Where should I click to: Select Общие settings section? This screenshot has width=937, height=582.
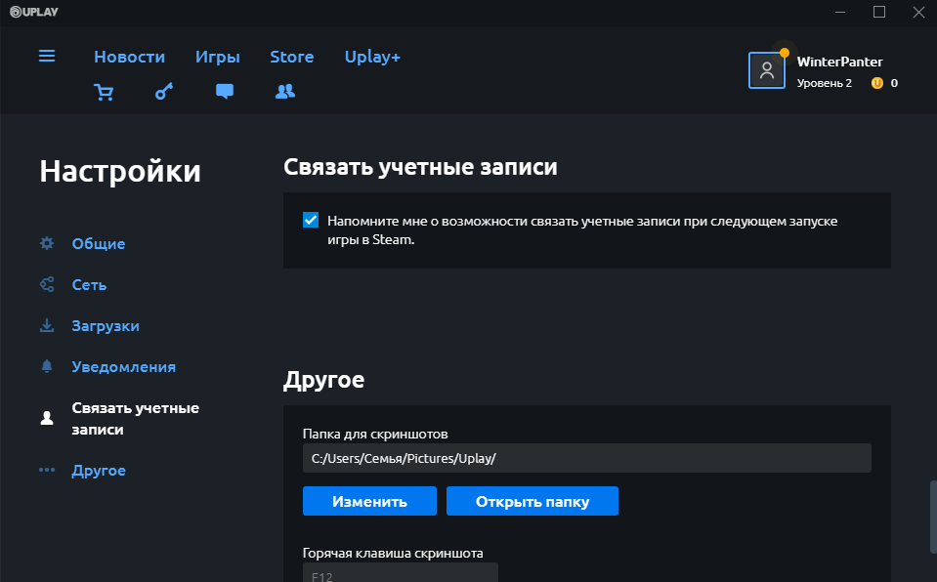(99, 244)
